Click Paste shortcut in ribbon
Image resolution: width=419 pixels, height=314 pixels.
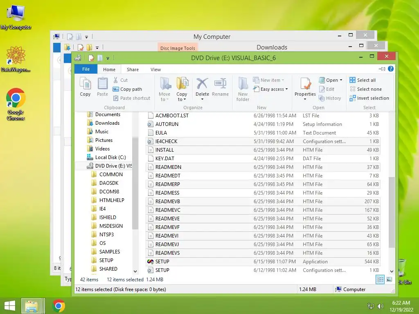tap(131, 98)
